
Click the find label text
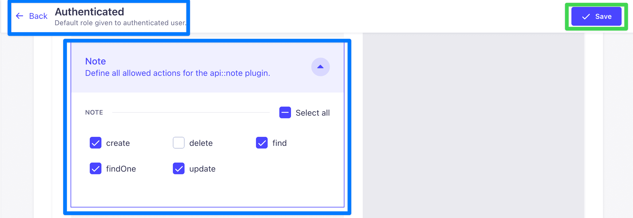point(280,143)
